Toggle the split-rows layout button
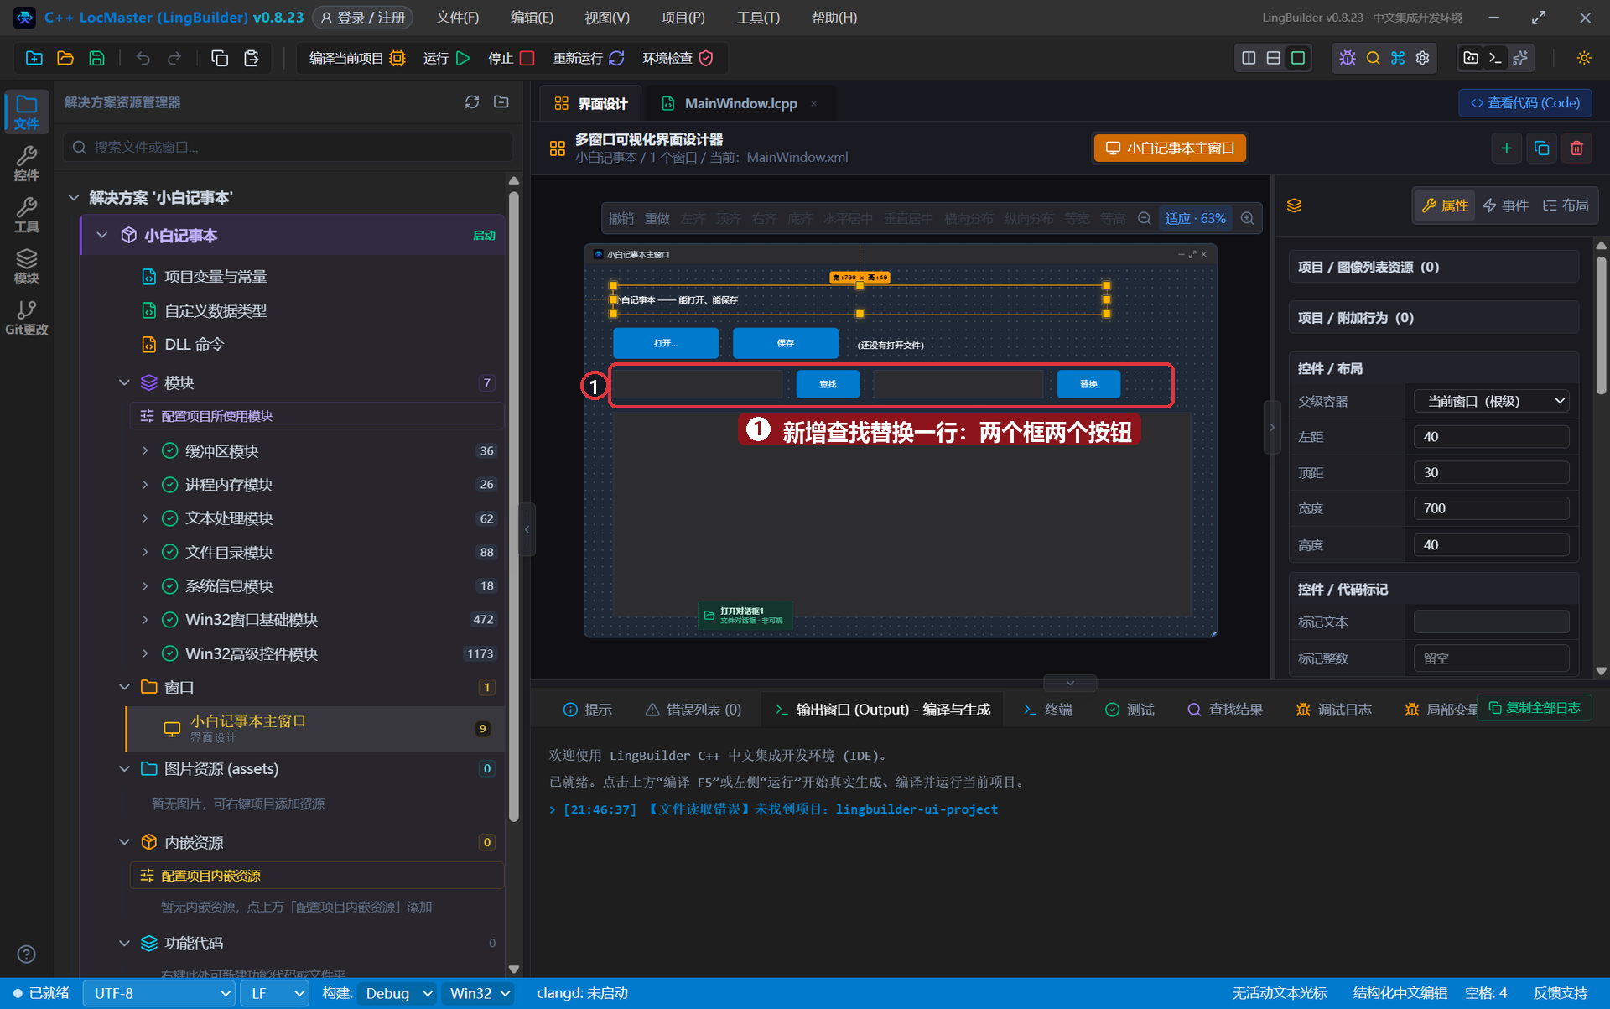1610x1009 pixels. click(1273, 58)
